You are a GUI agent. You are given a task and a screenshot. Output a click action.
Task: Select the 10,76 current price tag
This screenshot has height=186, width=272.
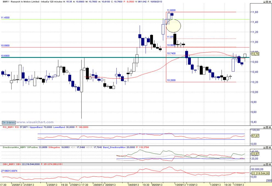[x=255, y=54]
